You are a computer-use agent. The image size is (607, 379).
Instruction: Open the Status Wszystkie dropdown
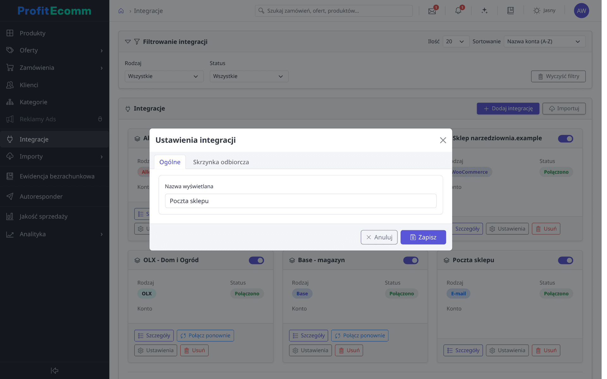pos(249,76)
